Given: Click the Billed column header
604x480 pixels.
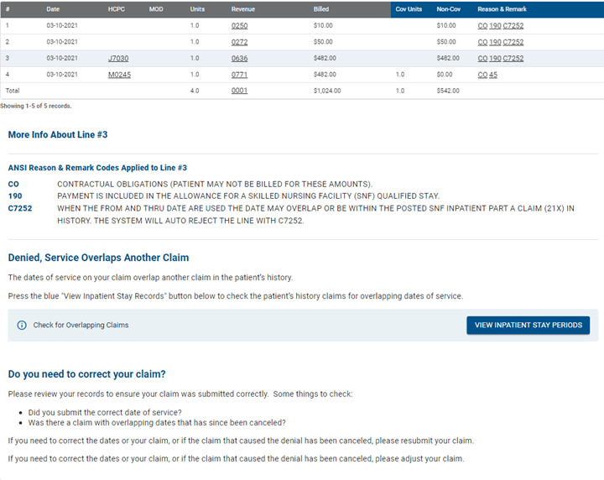Looking at the screenshot, I should (x=321, y=9).
